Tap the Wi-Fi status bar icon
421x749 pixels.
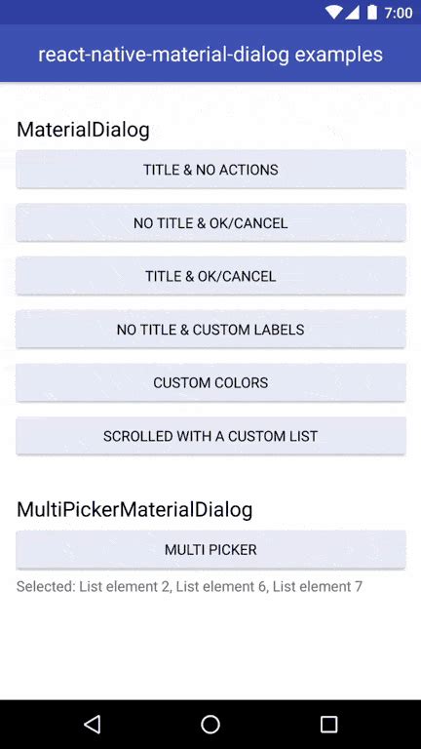pos(335,13)
